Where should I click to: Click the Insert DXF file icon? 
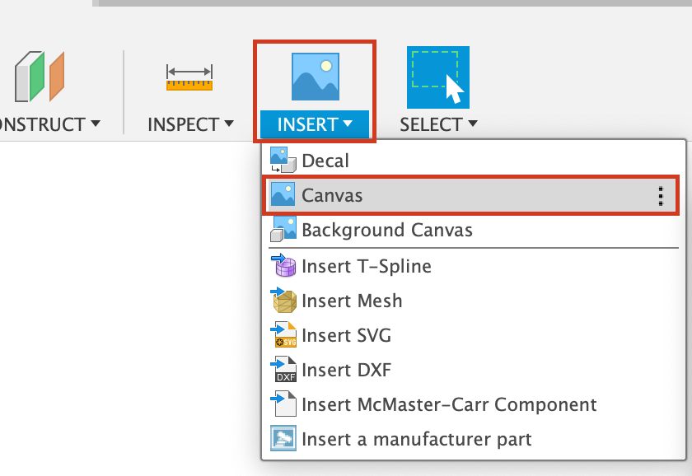coord(283,370)
